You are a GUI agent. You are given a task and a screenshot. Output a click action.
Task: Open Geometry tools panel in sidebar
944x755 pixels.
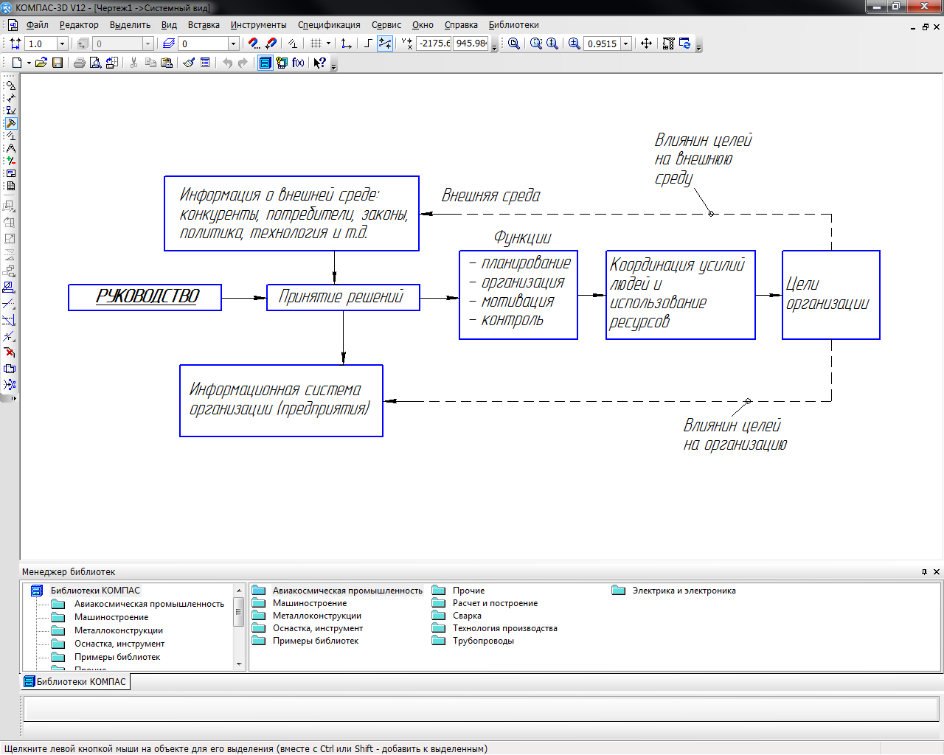[x=10, y=86]
